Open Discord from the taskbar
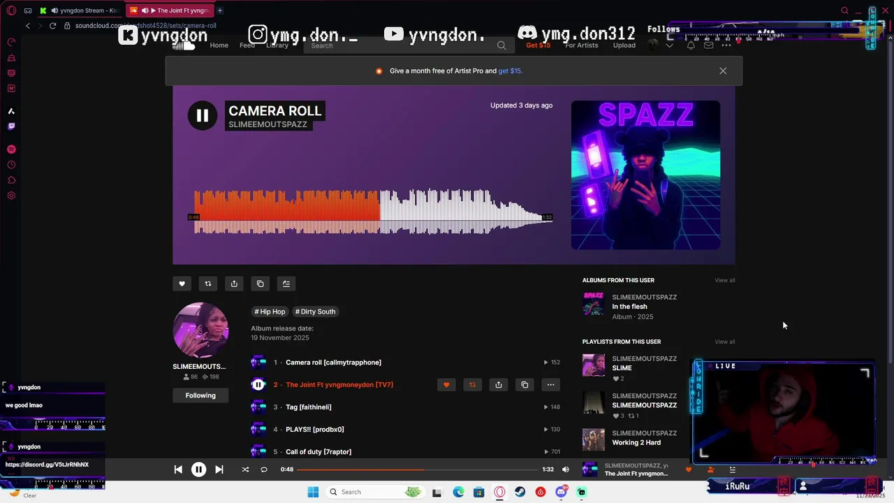Screen dimensions: 894x503 pyautogui.click(x=561, y=492)
